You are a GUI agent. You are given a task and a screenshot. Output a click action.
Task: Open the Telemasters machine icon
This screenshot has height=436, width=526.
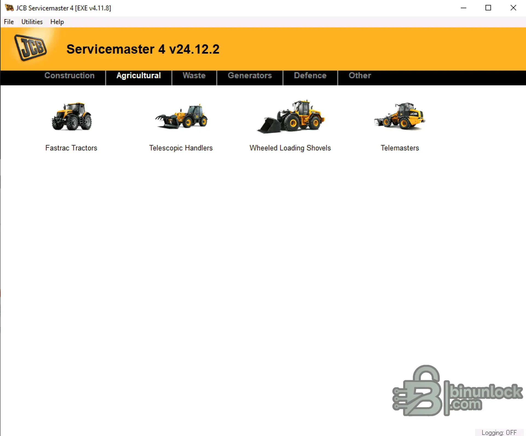[400, 116]
